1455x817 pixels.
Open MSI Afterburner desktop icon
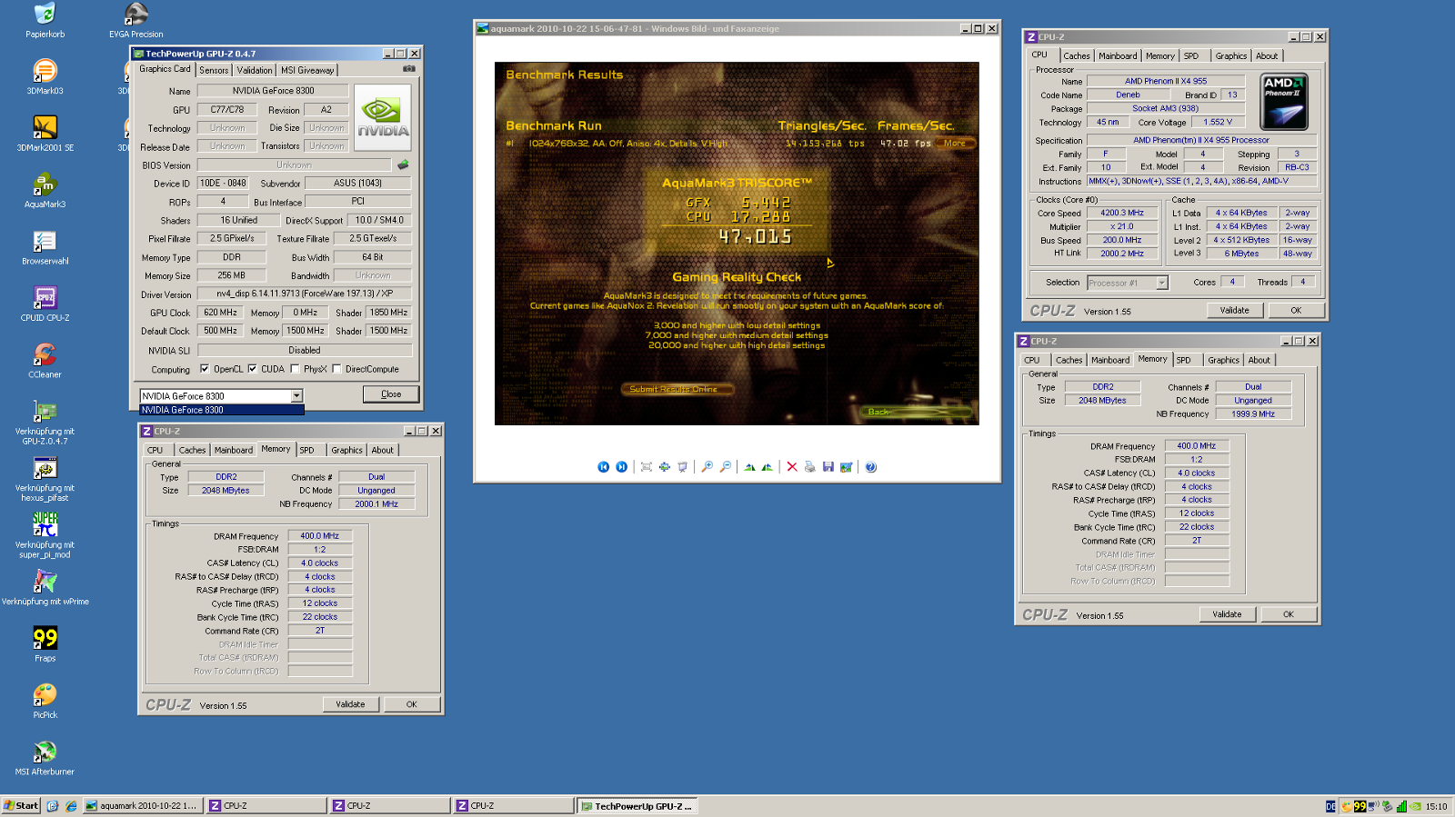pyautogui.click(x=45, y=758)
